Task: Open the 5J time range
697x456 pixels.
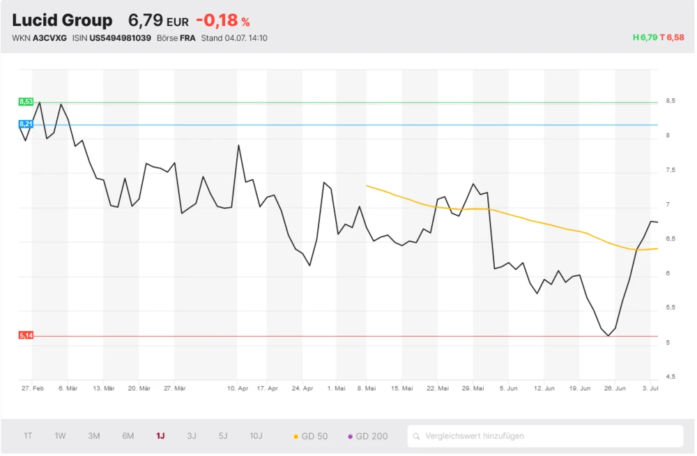Action: pyautogui.click(x=223, y=436)
